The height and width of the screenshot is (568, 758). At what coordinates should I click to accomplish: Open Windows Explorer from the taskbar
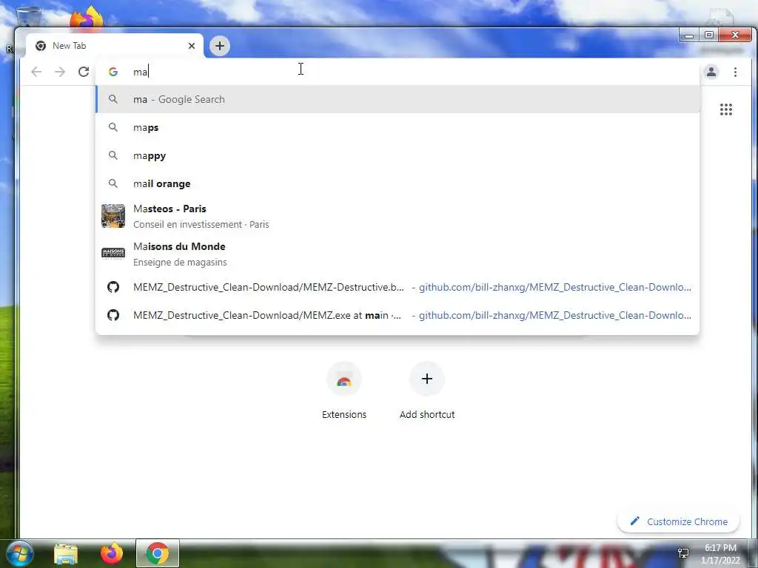pos(66,554)
